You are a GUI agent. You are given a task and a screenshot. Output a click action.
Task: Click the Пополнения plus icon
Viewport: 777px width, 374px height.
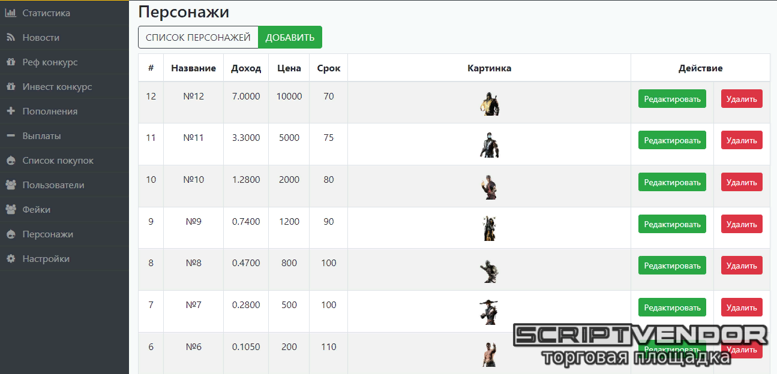pyautogui.click(x=10, y=111)
